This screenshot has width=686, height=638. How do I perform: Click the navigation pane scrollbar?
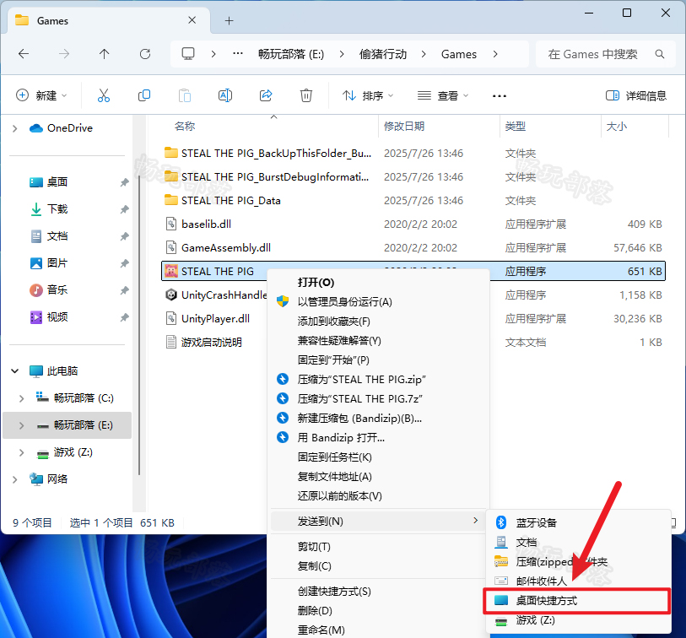[x=139, y=324]
